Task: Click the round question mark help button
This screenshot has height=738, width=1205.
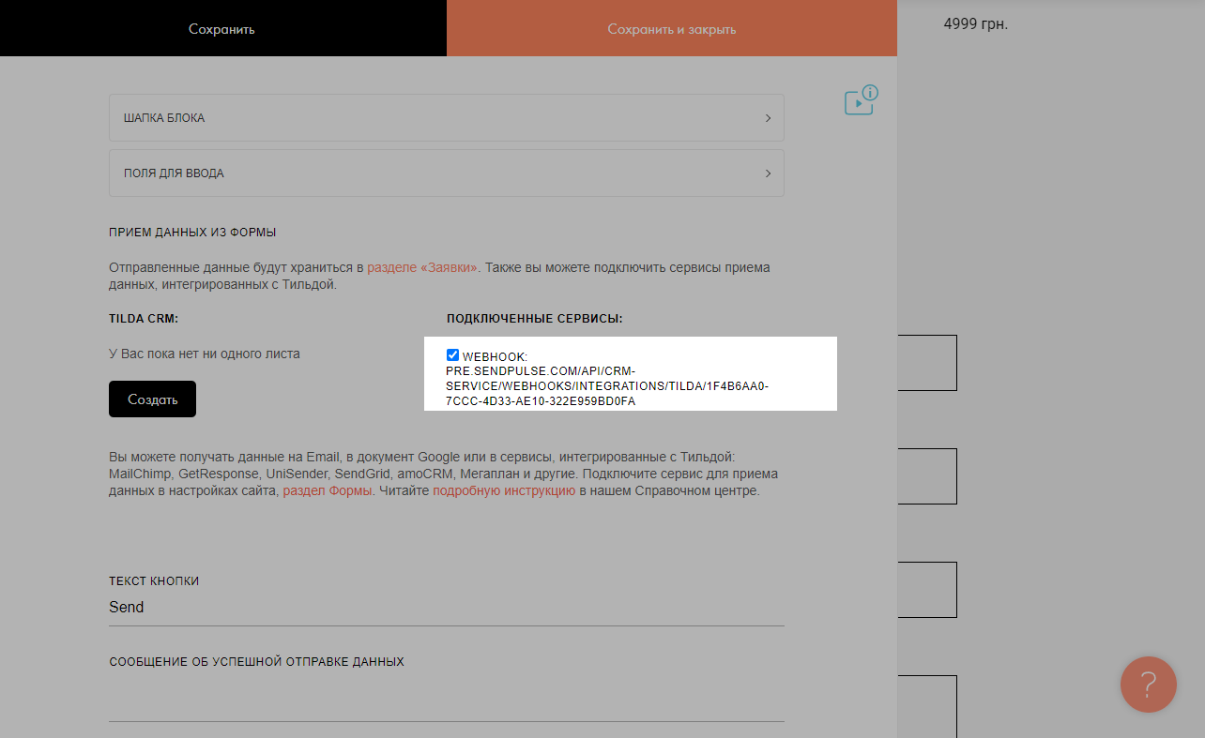Action: pos(1148,685)
